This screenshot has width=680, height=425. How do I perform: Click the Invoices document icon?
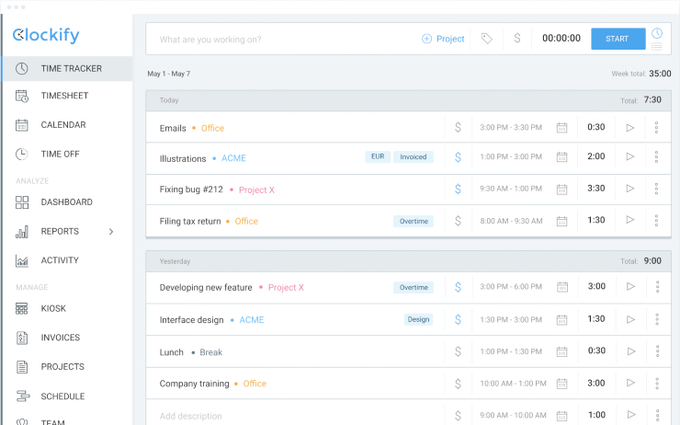pos(22,338)
